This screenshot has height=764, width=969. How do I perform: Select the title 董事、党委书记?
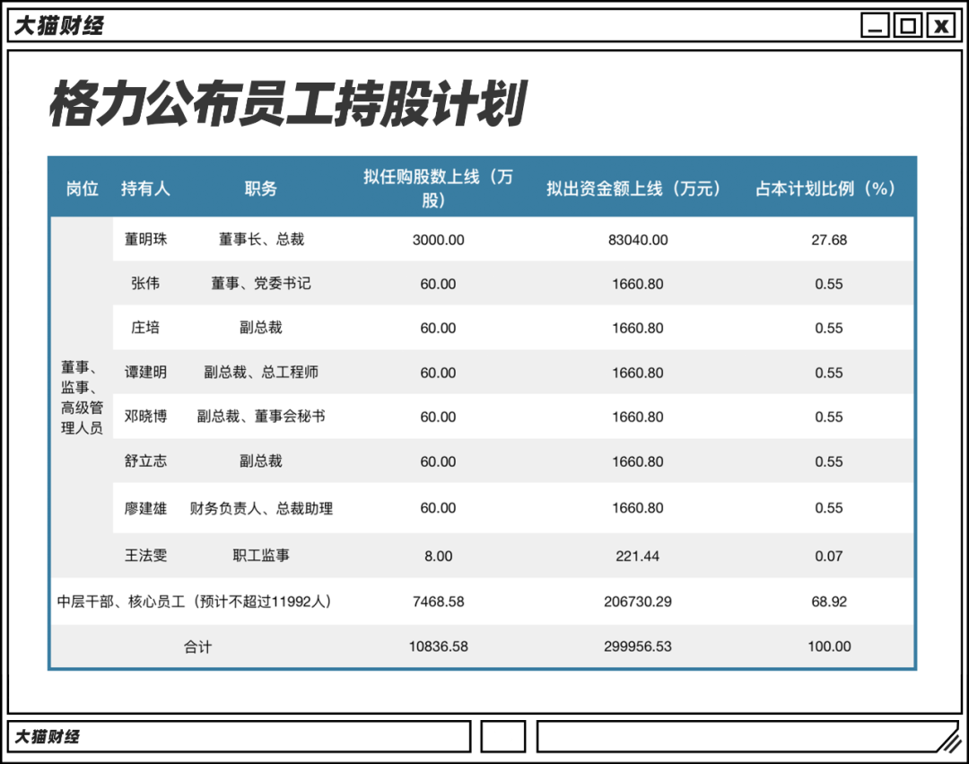coord(261,283)
